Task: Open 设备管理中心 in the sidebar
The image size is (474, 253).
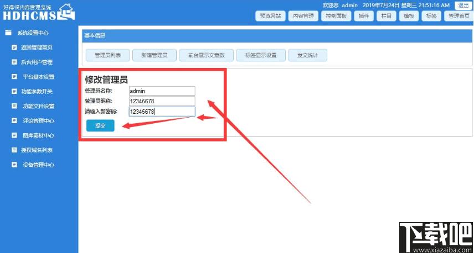Action: coord(38,165)
